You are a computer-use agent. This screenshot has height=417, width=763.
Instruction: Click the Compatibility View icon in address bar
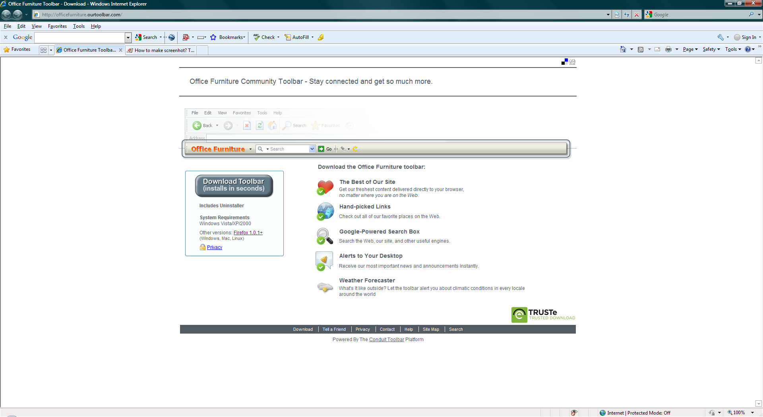pos(617,15)
